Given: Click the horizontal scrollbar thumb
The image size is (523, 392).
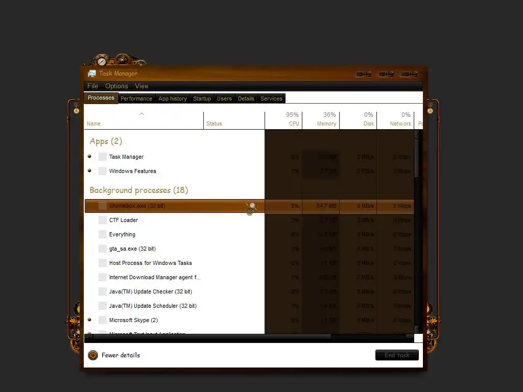Looking at the screenshot, I should pyautogui.click(x=212, y=337).
